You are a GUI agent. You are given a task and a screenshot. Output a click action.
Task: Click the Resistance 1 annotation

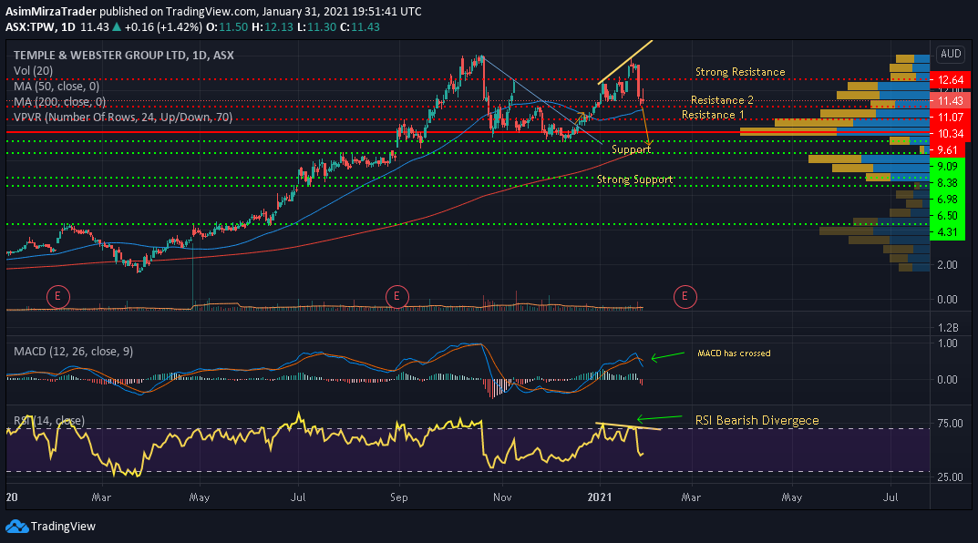click(713, 116)
